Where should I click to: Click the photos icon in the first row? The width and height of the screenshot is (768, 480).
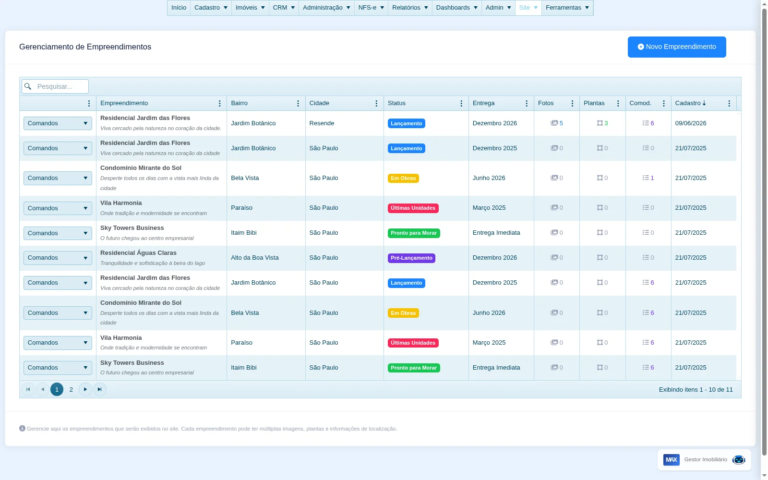pos(554,123)
